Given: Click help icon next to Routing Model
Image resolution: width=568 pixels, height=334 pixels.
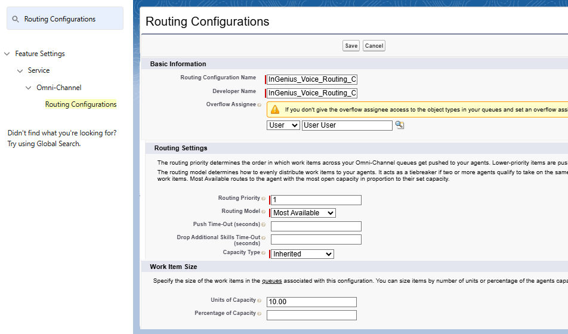Looking at the screenshot, I should tap(264, 212).
